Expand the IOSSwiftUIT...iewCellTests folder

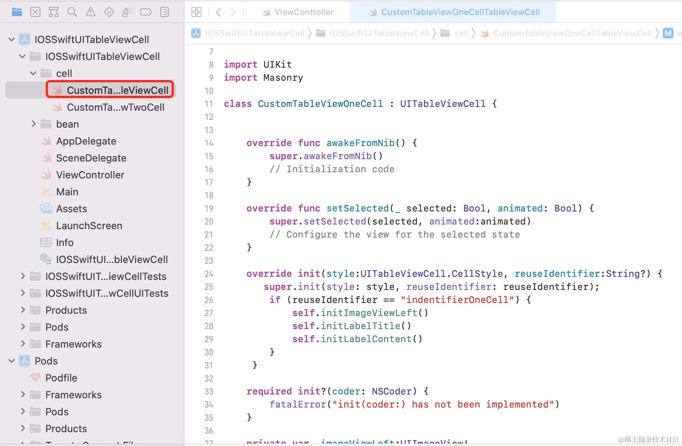[23, 276]
